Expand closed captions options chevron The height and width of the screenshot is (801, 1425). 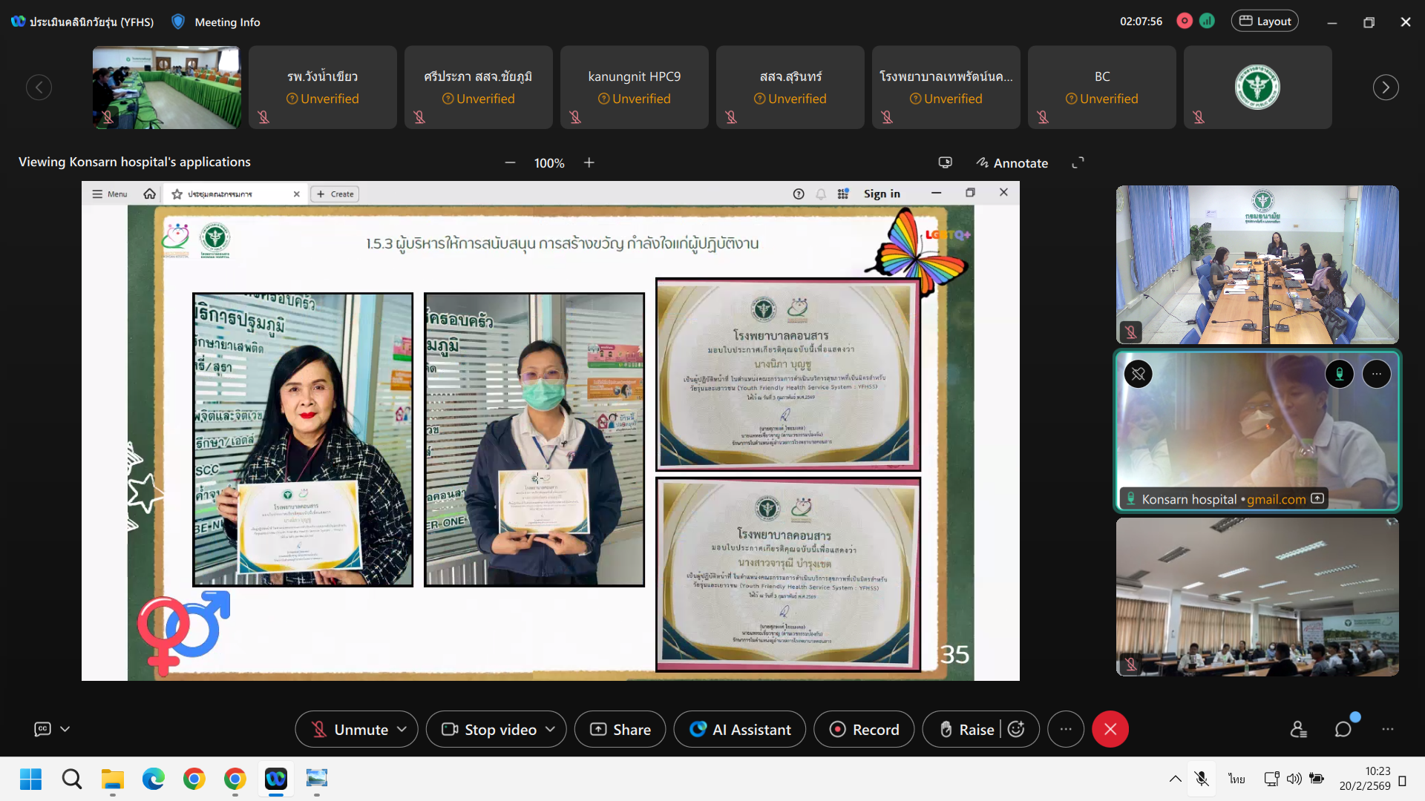pos(65,729)
